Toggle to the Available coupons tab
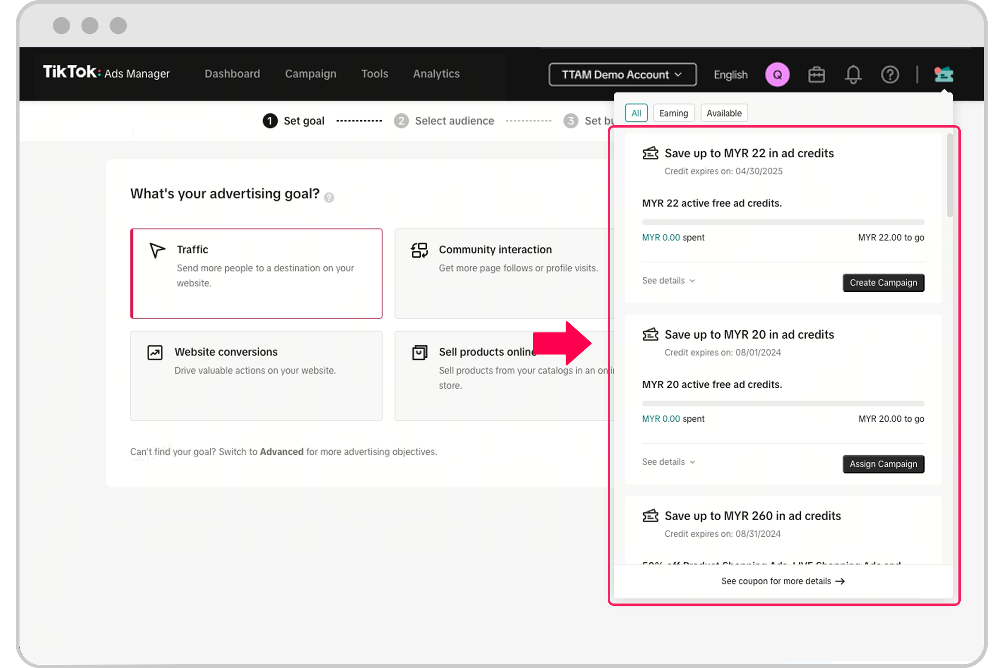 click(723, 113)
